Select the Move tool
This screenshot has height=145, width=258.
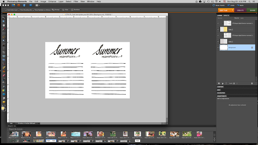coord(4,18)
